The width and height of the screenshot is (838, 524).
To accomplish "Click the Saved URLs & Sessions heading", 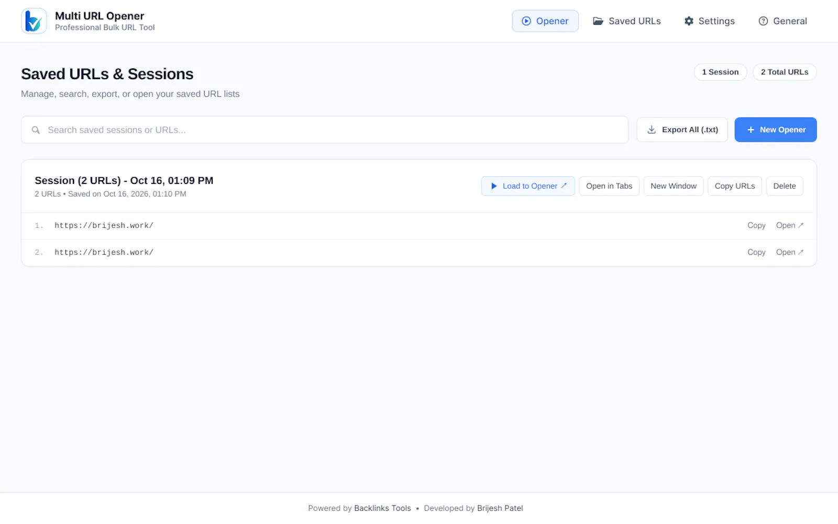I will (x=107, y=74).
